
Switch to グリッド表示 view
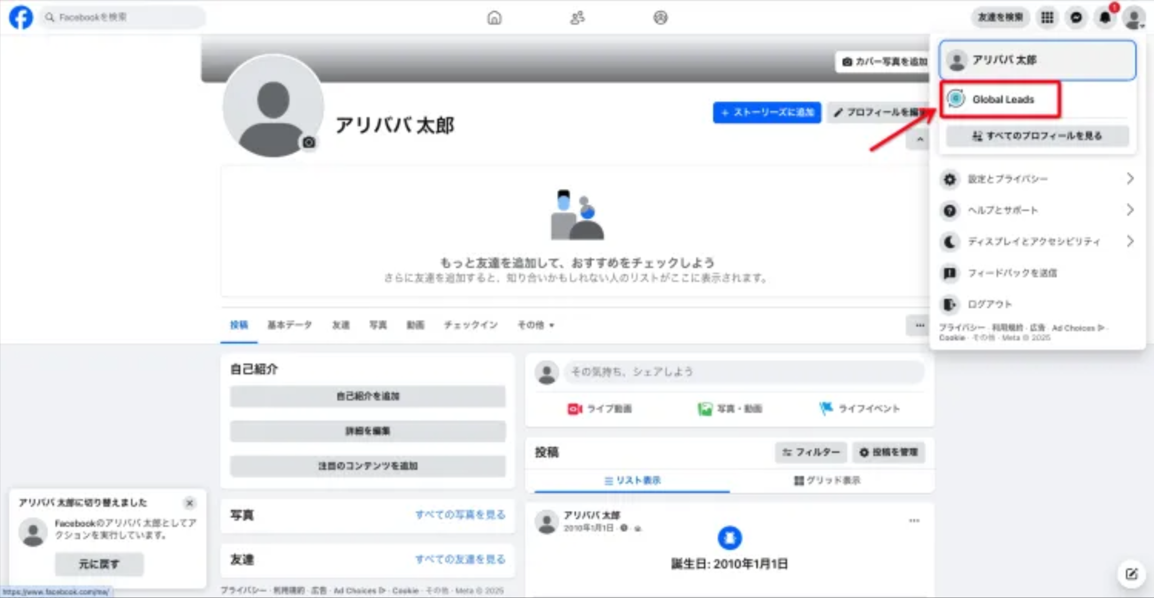[827, 480]
